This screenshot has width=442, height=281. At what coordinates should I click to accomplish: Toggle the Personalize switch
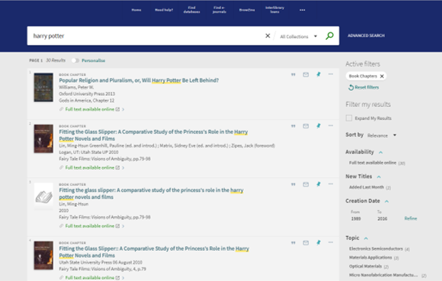[75, 61]
